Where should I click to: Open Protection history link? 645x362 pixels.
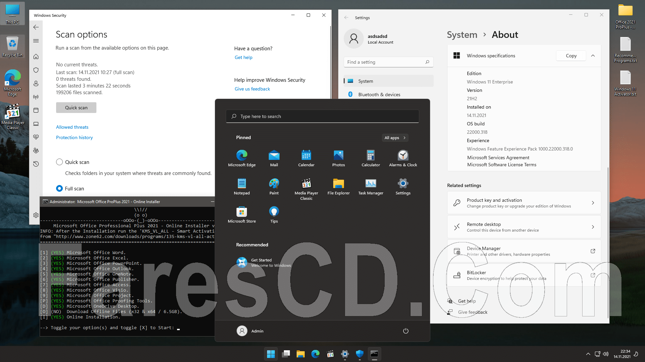pos(74,137)
